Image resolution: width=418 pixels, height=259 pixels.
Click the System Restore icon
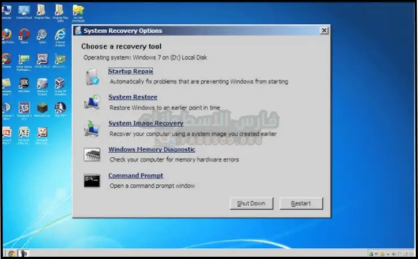click(92, 102)
